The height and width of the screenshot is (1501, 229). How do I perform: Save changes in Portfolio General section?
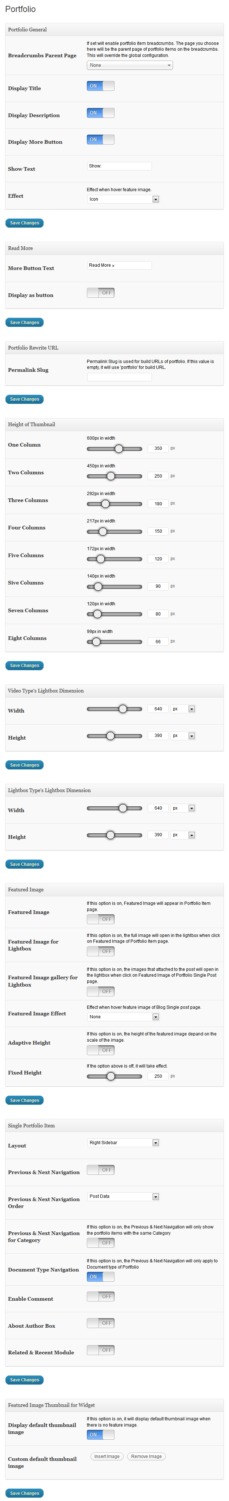24,223
